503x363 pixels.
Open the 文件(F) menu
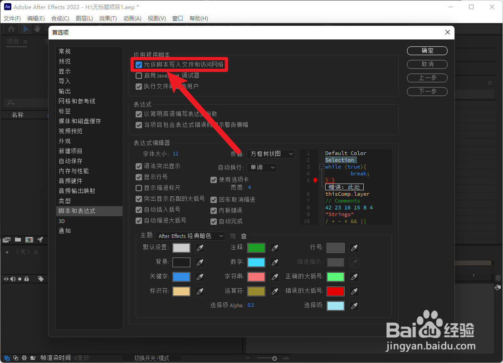click(12, 19)
